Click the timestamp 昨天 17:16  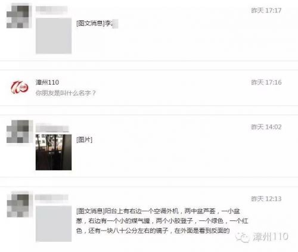point(266,82)
